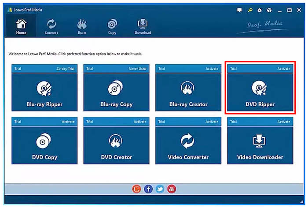Image resolution: width=308 pixels, height=208 pixels.
Task: Click Activate on the Blu-ray Creator tile
Action: click(212, 69)
